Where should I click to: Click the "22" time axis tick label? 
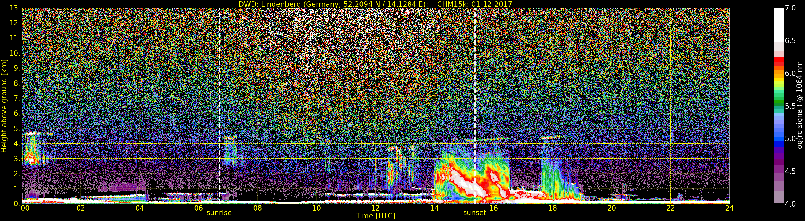tap(671, 208)
